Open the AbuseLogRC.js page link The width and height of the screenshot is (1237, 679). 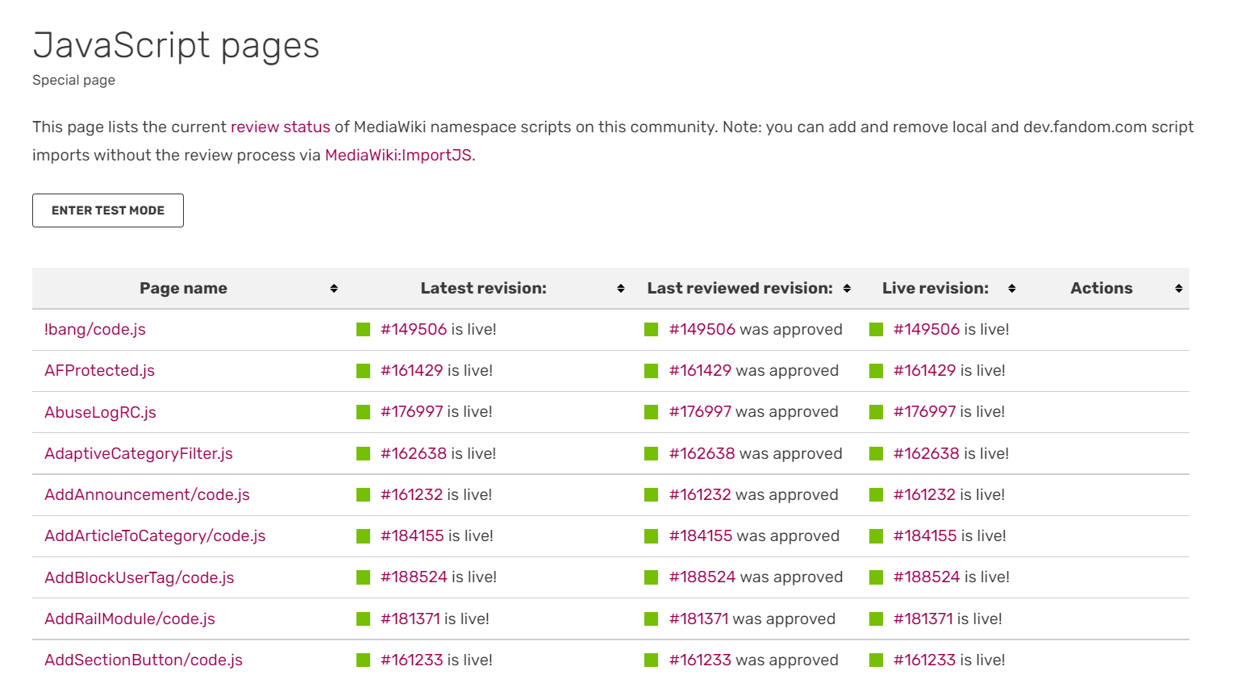click(x=100, y=412)
